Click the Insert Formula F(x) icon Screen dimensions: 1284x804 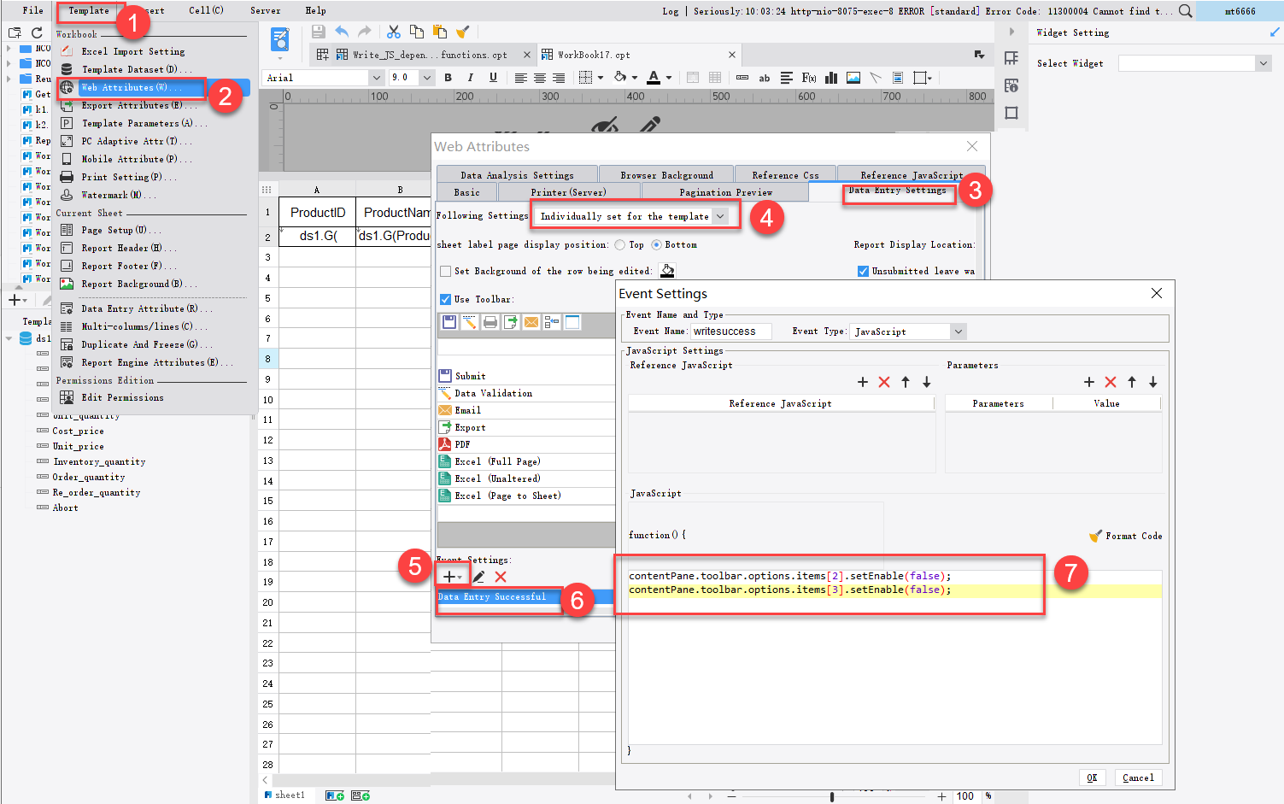pos(808,78)
